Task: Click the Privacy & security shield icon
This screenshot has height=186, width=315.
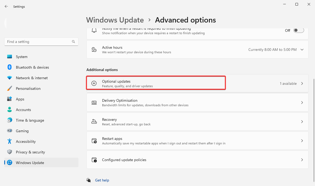Action: tap(10, 152)
